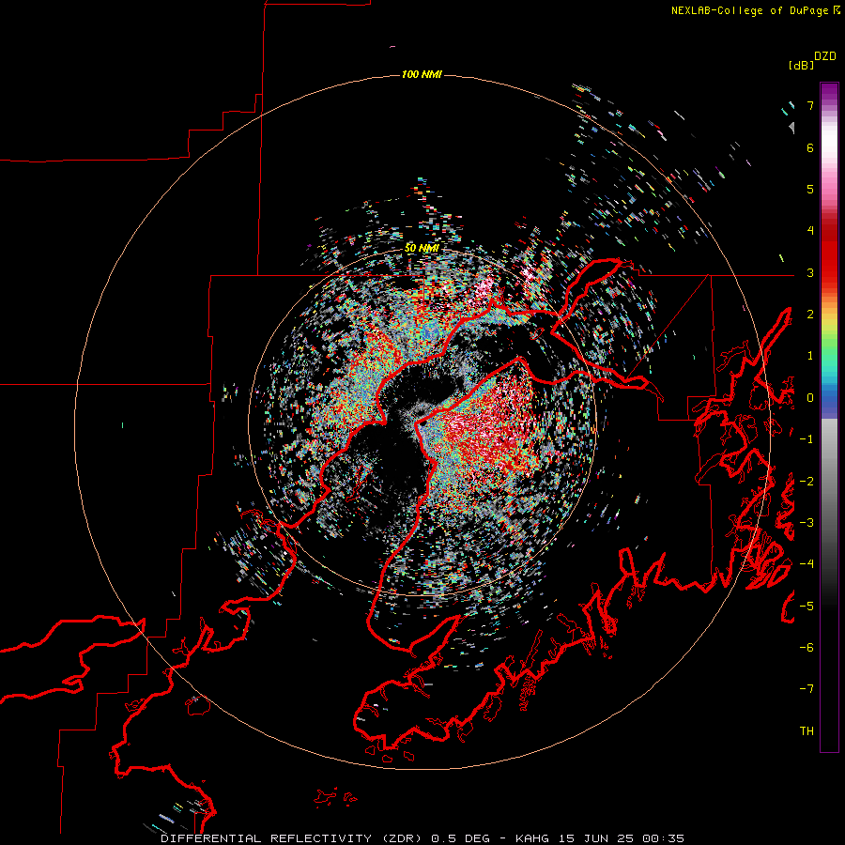This screenshot has height=845, width=845.
Task: Click the positive 3 value on the scale
Action: pyautogui.click(x=810, y=272)
